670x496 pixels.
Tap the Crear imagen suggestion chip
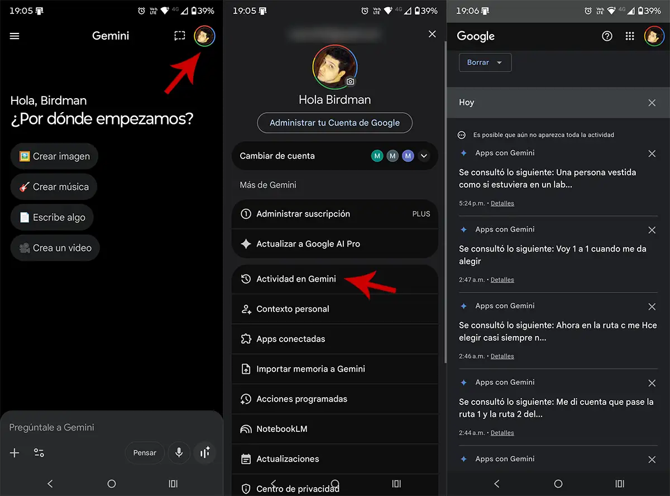(54, 156)
